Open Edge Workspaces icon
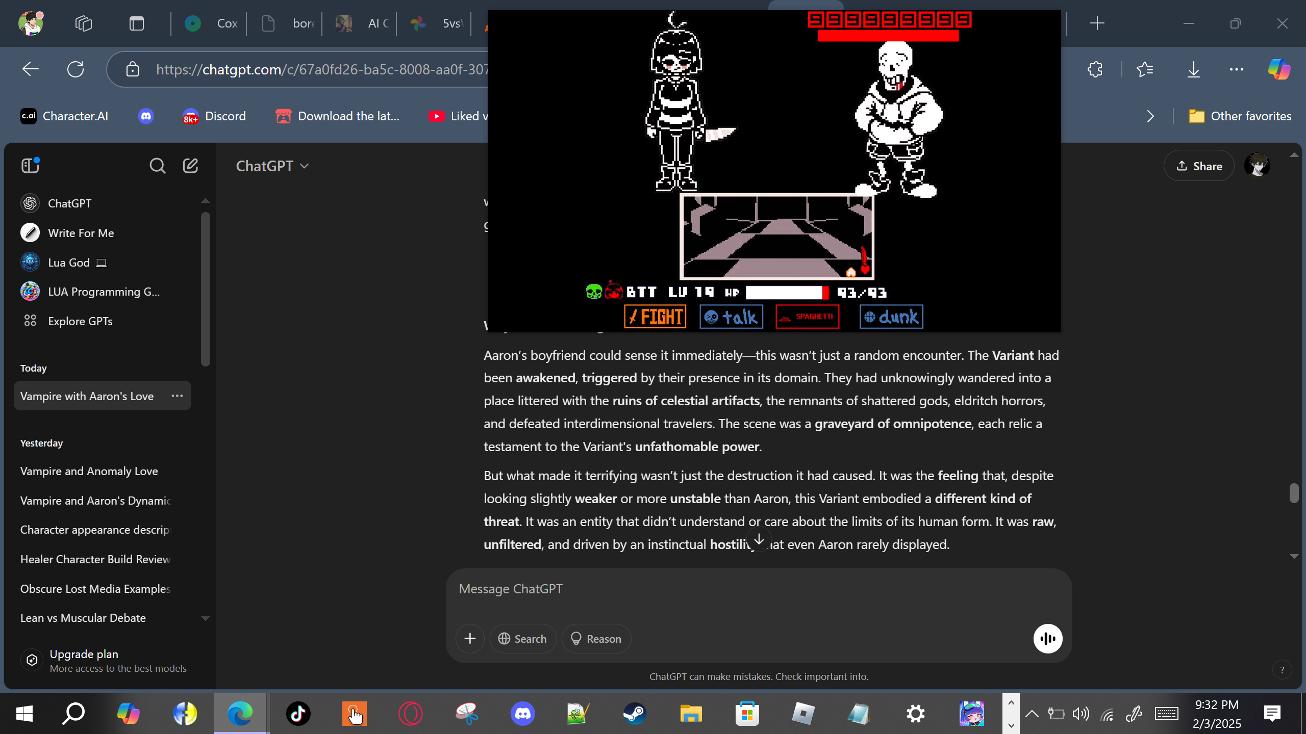 [84, 23]
